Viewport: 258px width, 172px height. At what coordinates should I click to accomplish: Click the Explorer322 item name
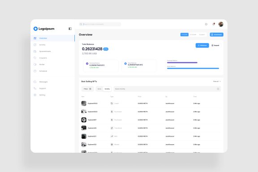(x=92, y=145)
